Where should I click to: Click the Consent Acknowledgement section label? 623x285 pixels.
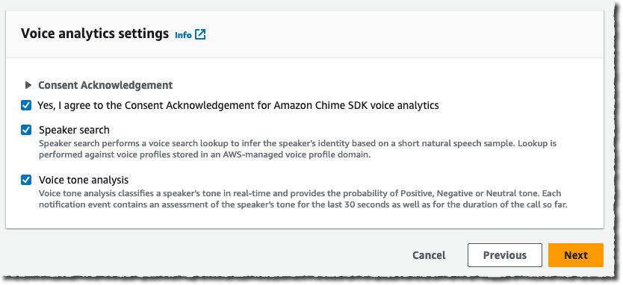[105, 85]
